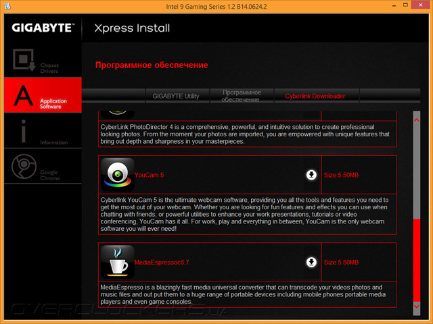Click MediaEspresso Size:5.50MB label
The height and width of the screenshot is (324, 433).
click(341, 263)
